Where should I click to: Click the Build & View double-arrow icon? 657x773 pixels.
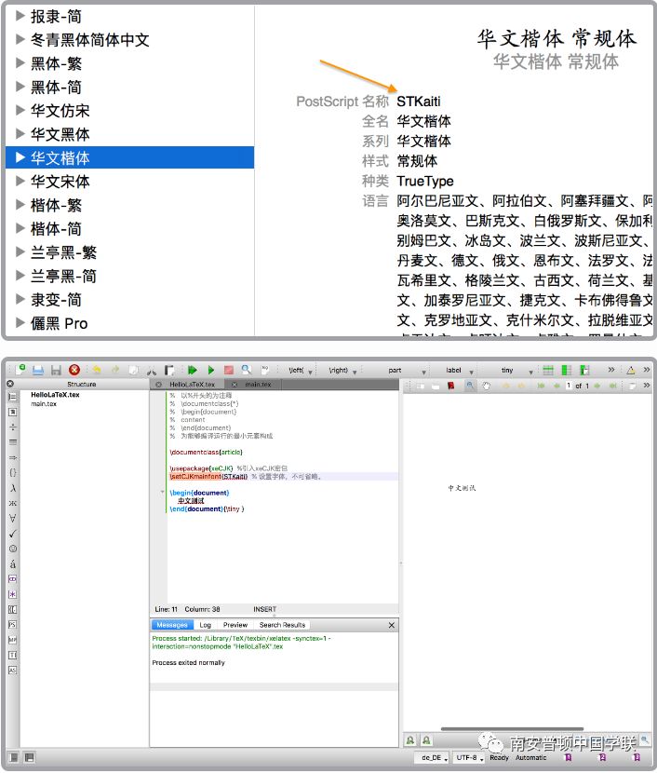pos(193,370)
